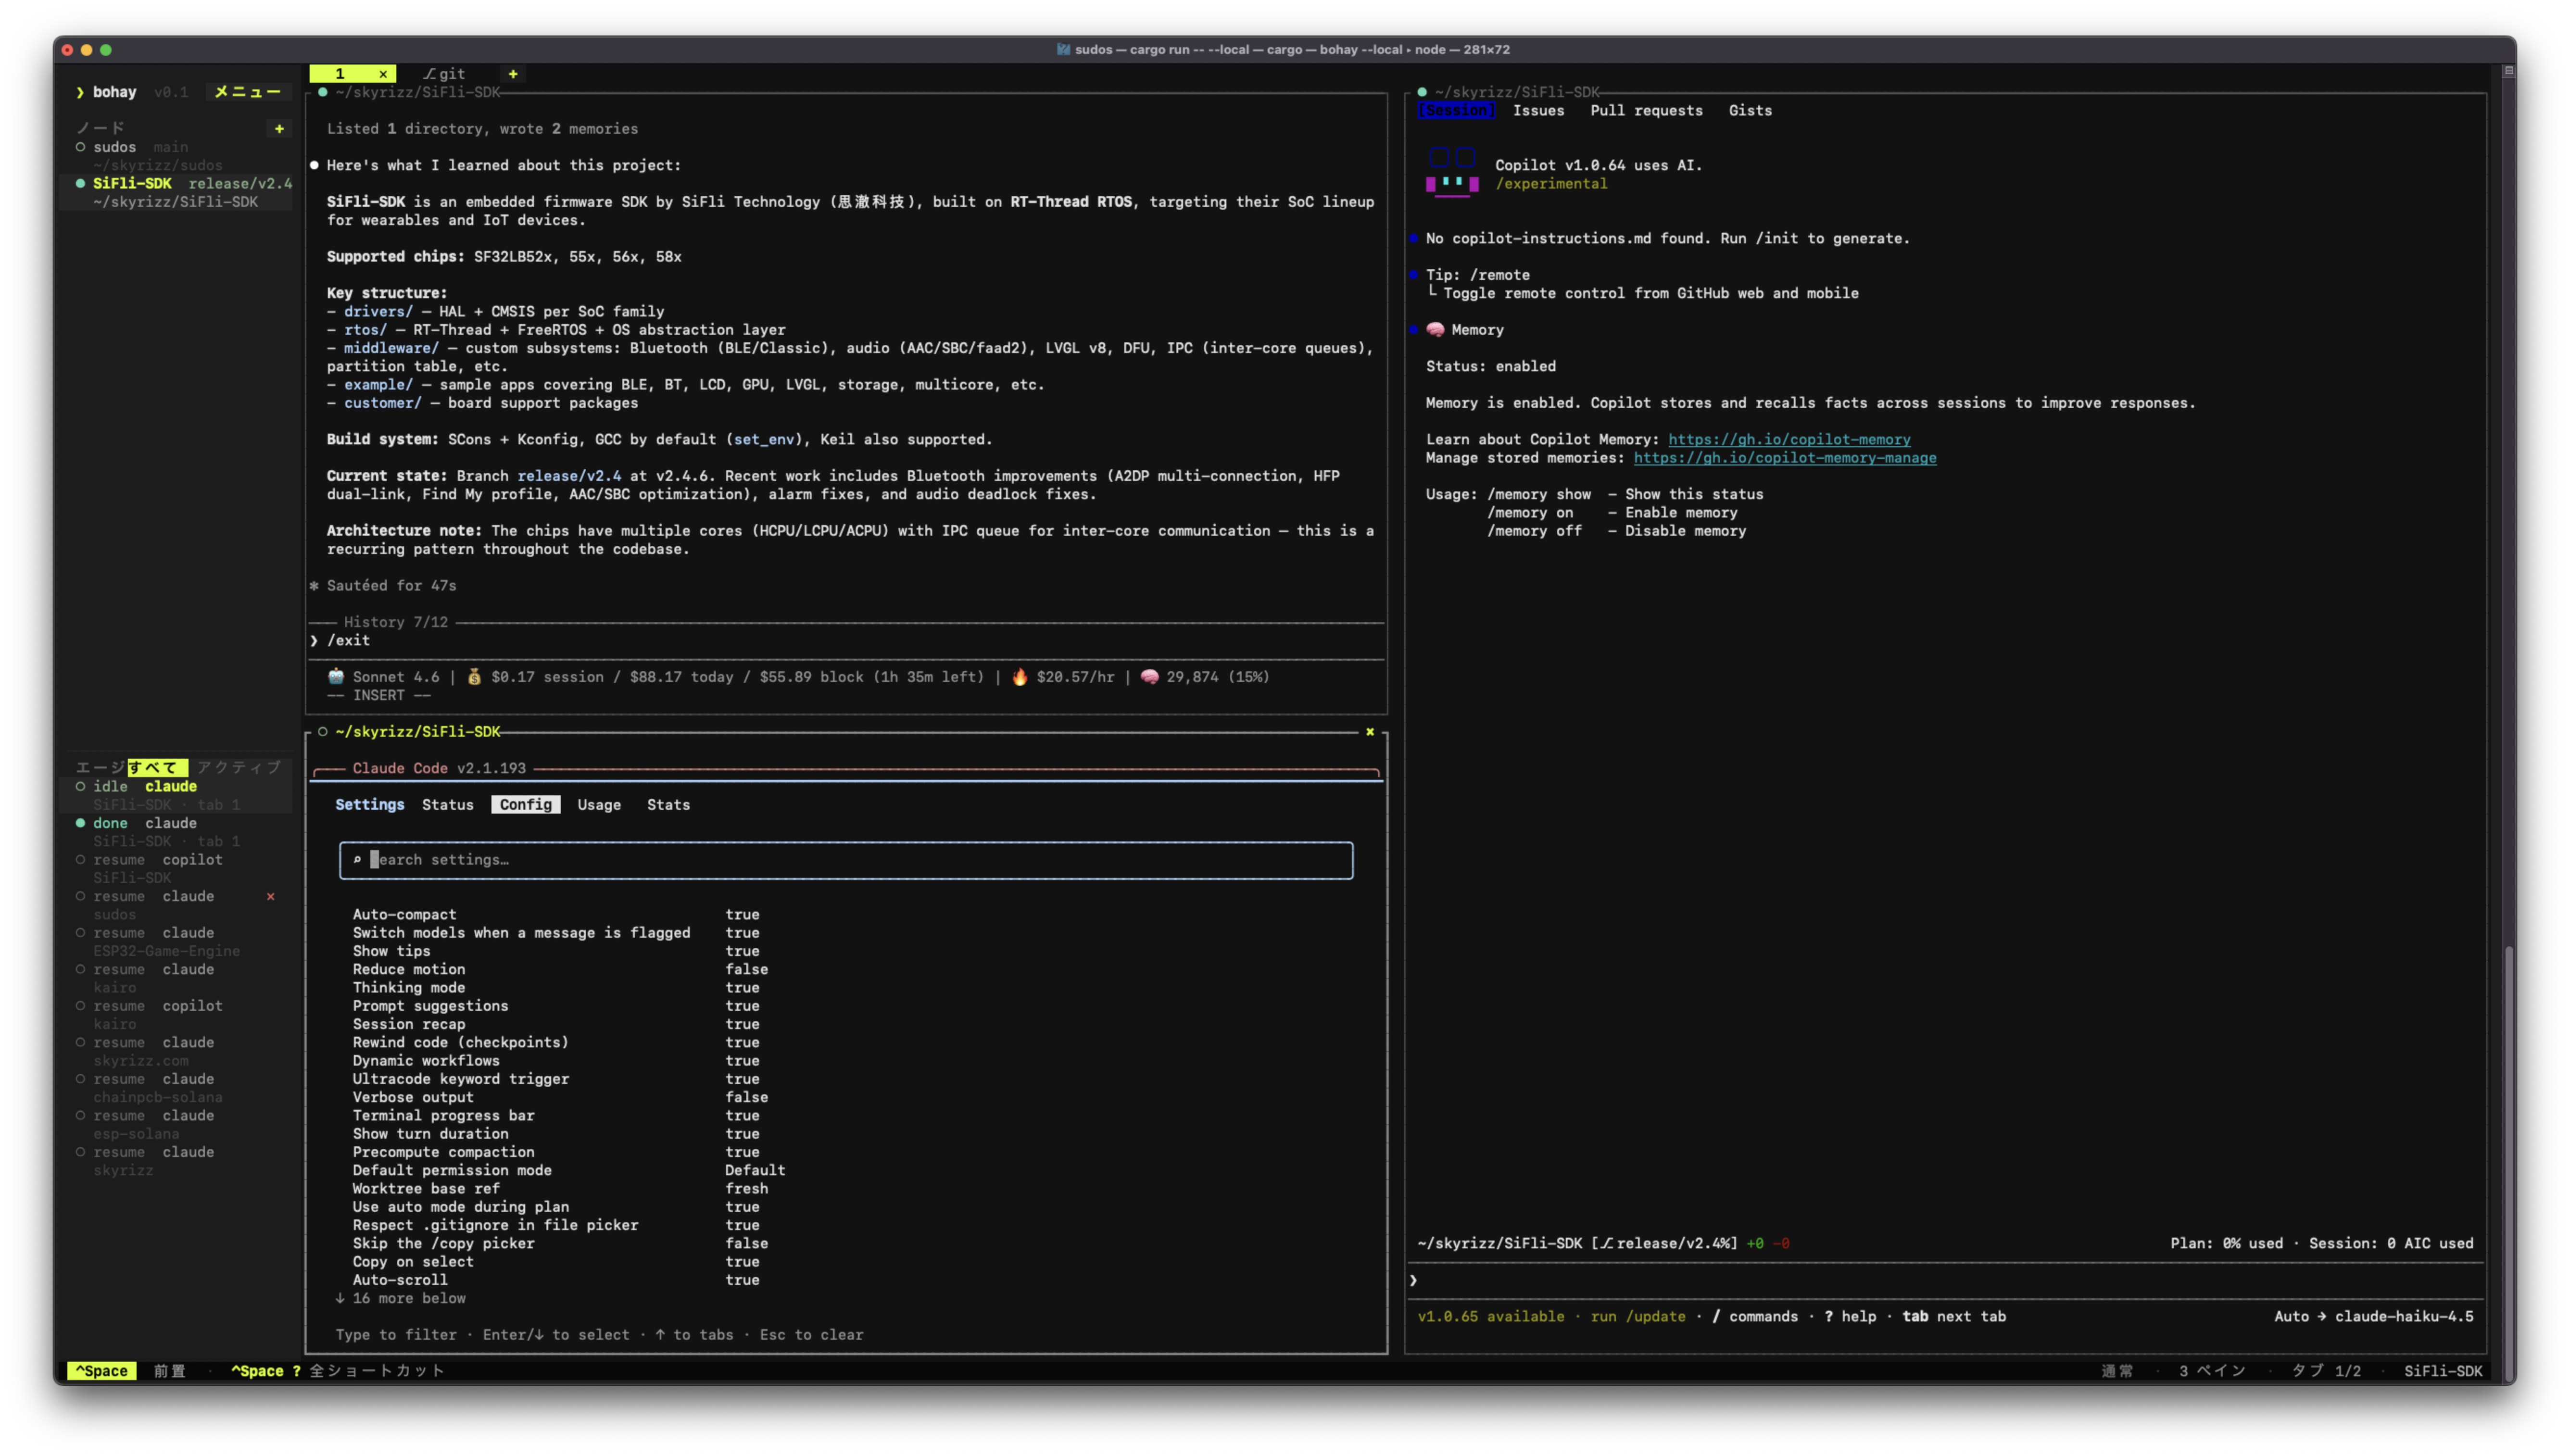Add a new node with the plus icon

click(x=279, y=128)
